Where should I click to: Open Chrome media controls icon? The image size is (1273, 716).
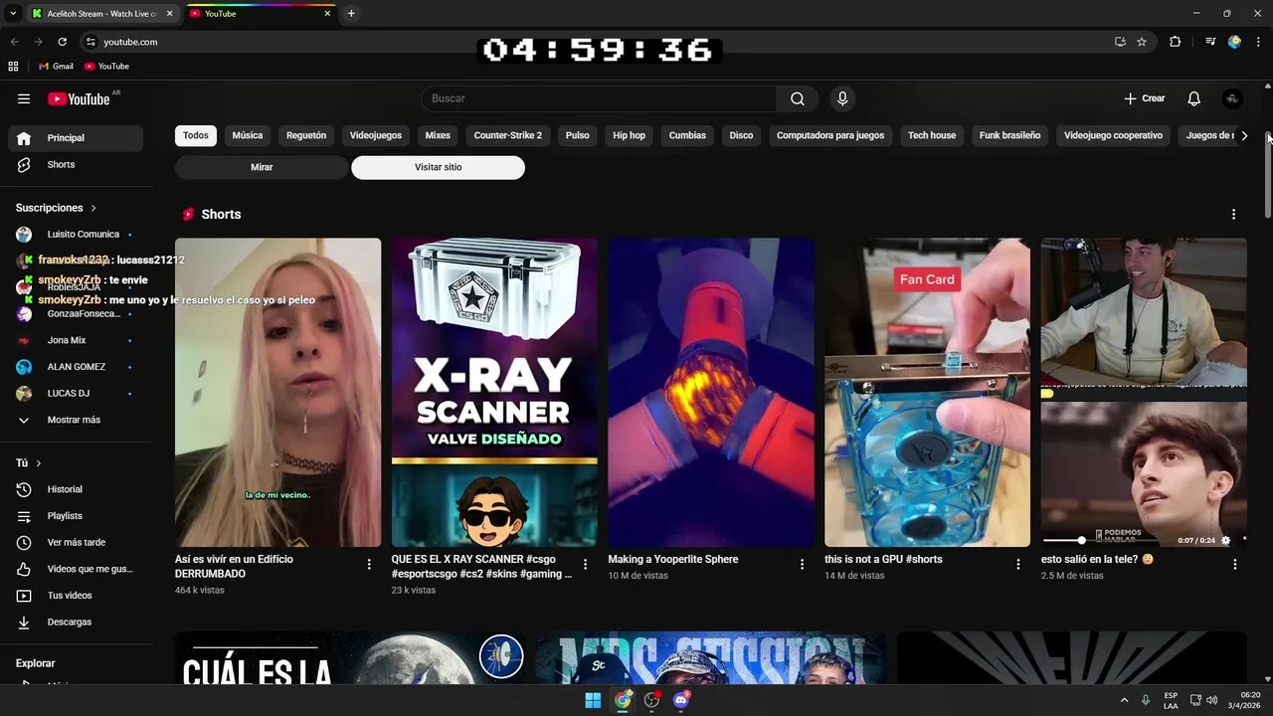(x=1210, y=42)
